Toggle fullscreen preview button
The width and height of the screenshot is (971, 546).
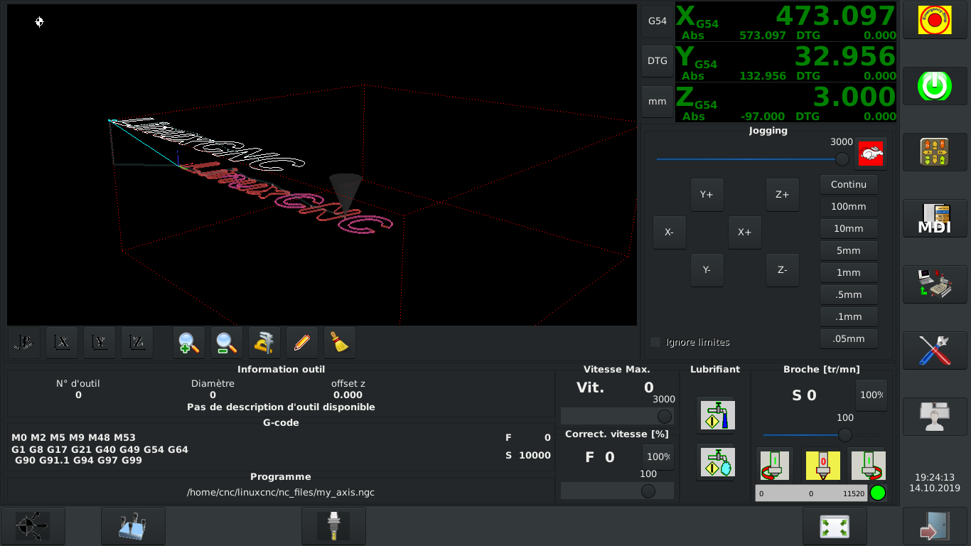tap(835, 526)
